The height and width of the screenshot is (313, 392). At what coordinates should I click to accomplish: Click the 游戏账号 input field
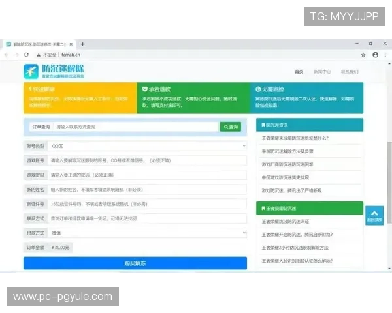(x=148, y=161)
